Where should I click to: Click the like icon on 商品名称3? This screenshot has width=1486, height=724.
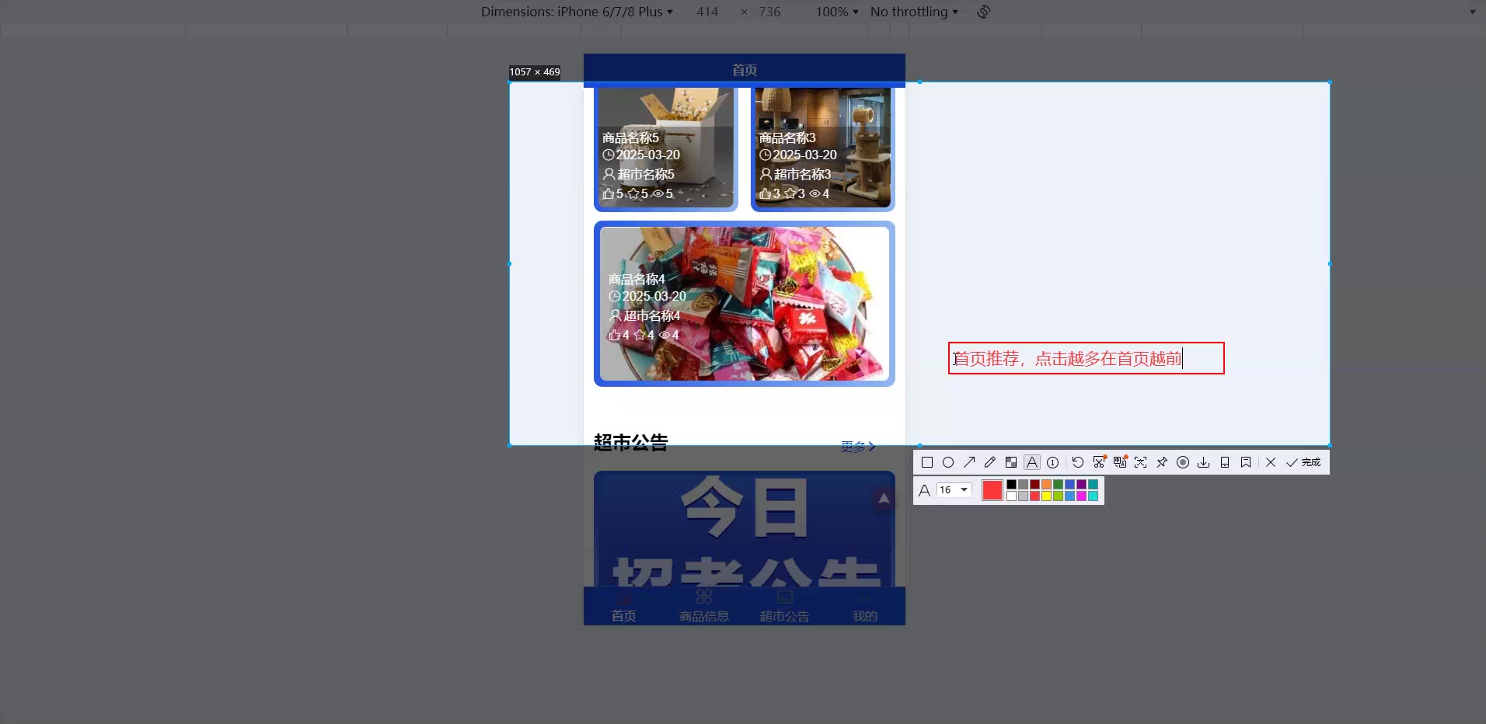(x=765, y=193)
